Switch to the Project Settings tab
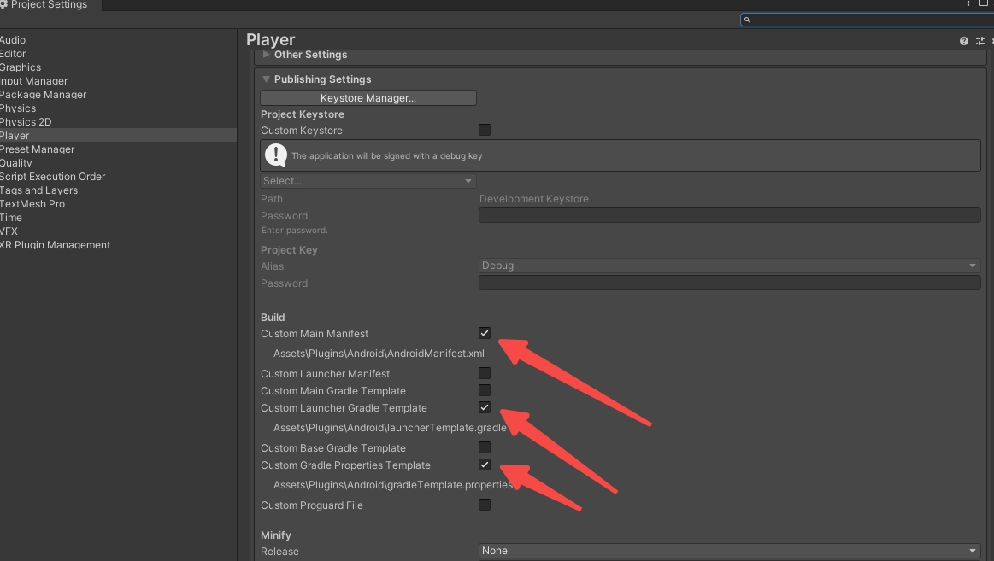Viewport: 994px width, 561px height. point(50,5)
